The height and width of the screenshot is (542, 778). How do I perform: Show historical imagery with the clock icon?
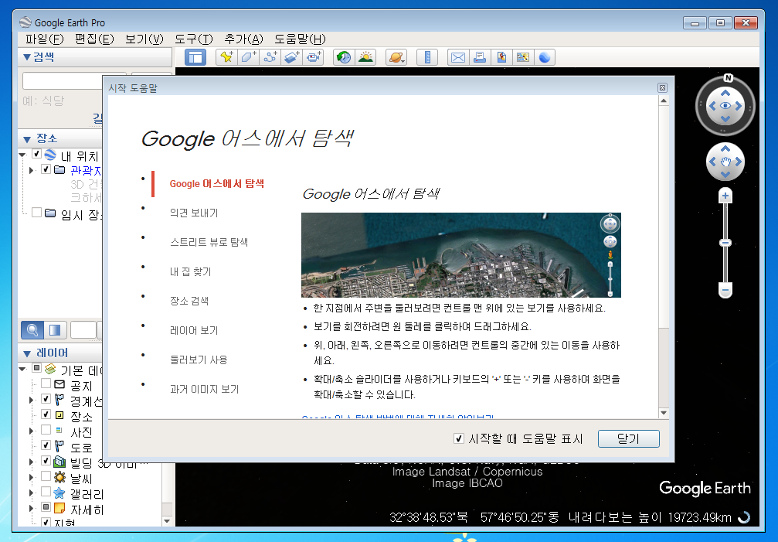pos(344,57)
